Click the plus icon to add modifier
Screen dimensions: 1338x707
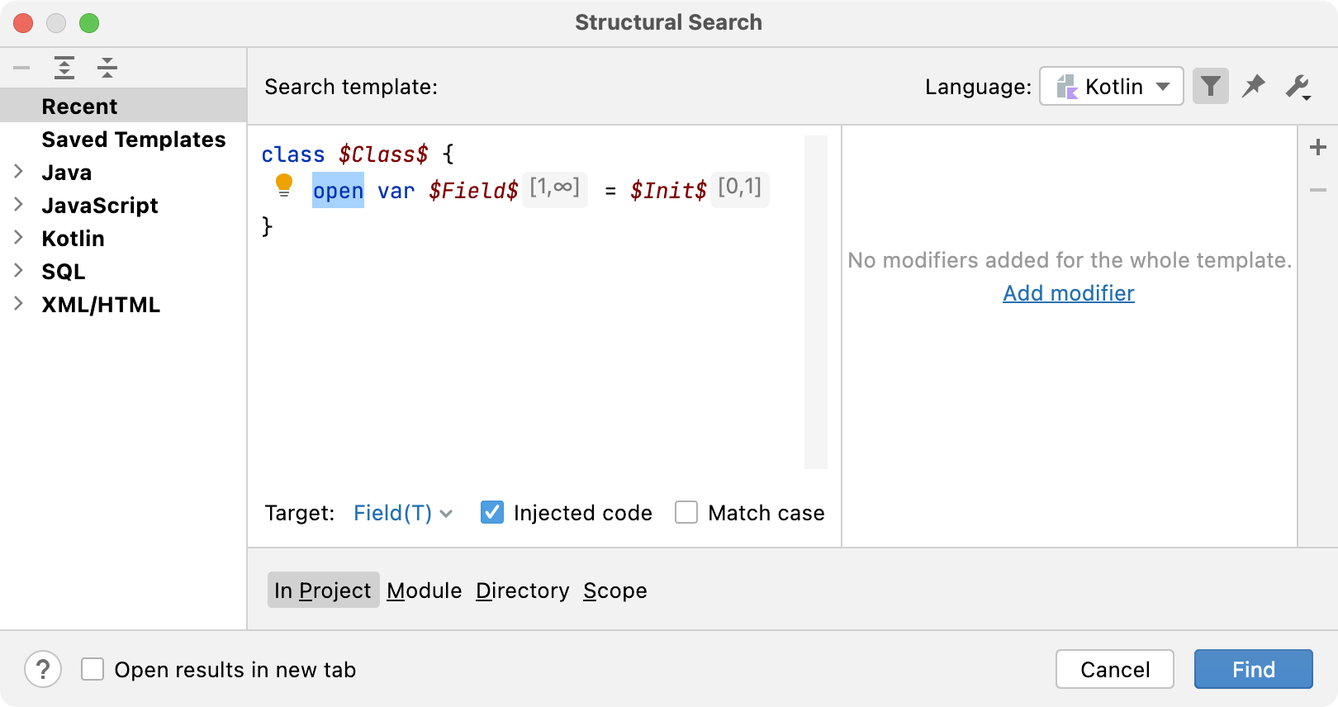(1318, 147)
